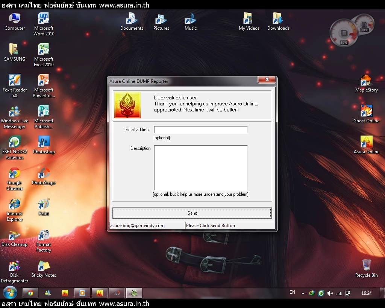Viewport: 385px width, 308px height.
Task: Select the Computer desktop icon
Action: pos(15,21)
